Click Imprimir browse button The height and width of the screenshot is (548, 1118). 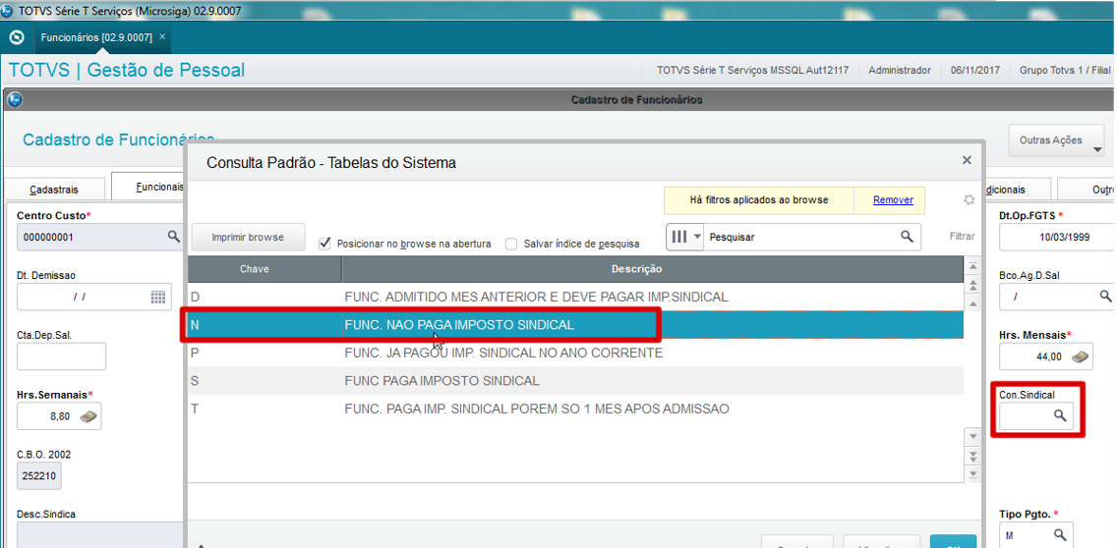248,237
